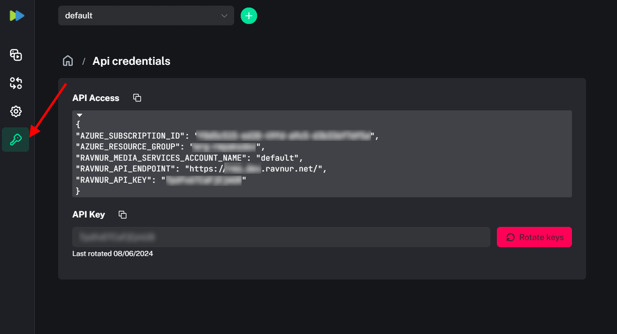The width and height of the screenshot is (617, 334).
Task: Collapse the JSON viewer disclosure triangle
Action: click(79, 115)
